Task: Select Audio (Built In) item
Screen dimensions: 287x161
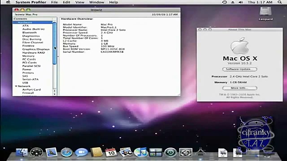Action: click(33, 29)
